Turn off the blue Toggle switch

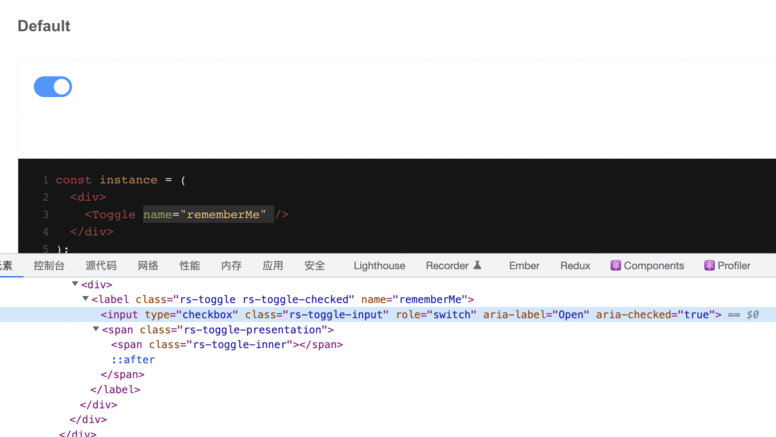click(x=53, y=87)
